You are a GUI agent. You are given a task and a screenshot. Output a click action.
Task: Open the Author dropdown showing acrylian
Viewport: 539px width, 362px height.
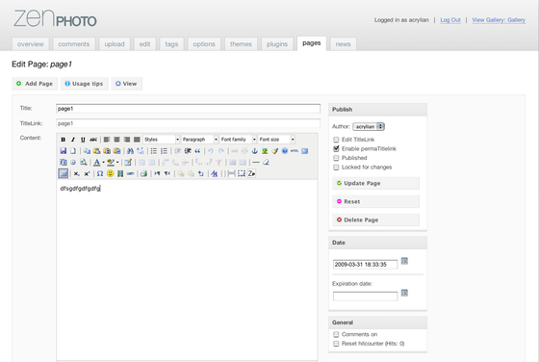[x=369, y=127]
